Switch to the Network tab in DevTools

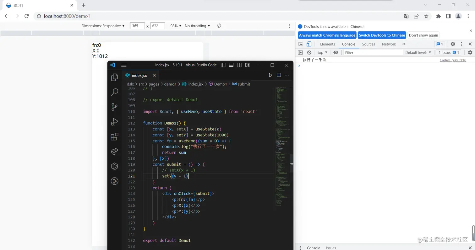tap(389, 44)
